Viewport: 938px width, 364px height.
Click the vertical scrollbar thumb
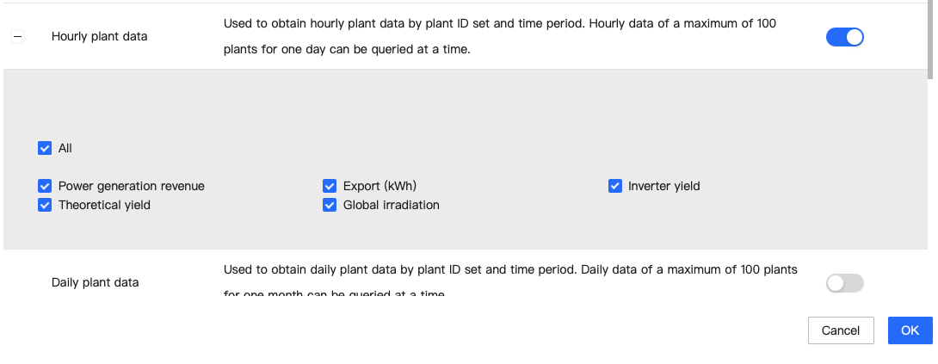click(931, 39)
